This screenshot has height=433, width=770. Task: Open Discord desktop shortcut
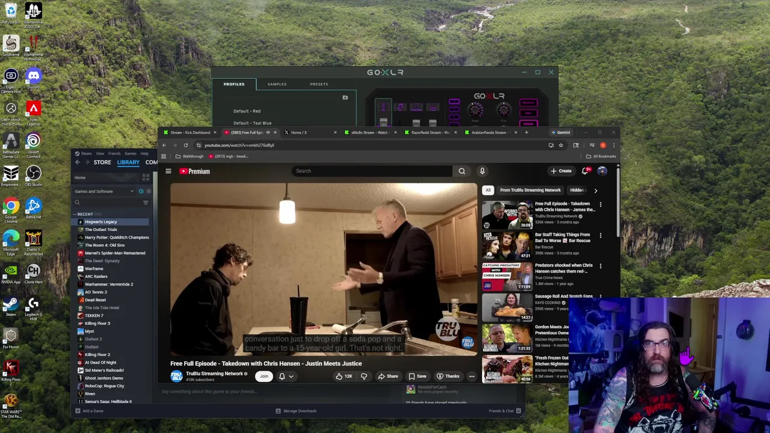click(33, 79)
